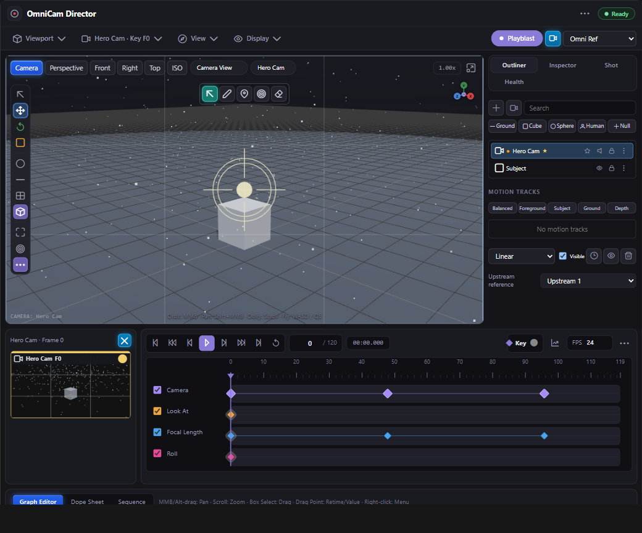Uncheck the Look At track checkbox
This screenshot has height=533, width=642.
click(x=157, y=411)
